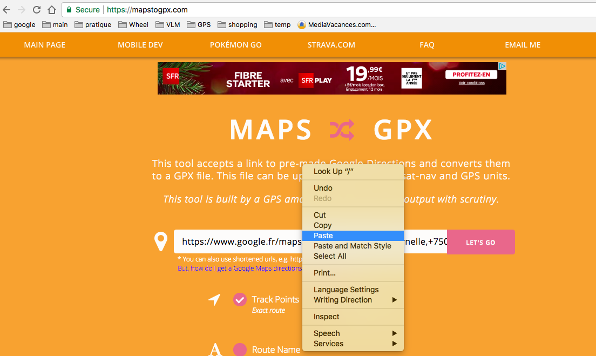596x356 pixels.
Task: Open the FAQ nav link
Action: [427, 45]
